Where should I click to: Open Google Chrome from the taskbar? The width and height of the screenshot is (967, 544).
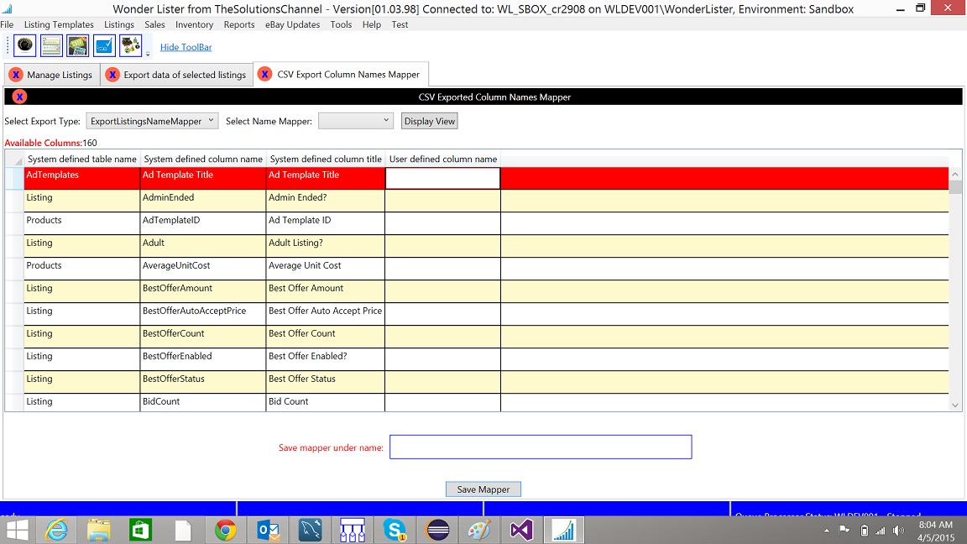pos(225,531)
